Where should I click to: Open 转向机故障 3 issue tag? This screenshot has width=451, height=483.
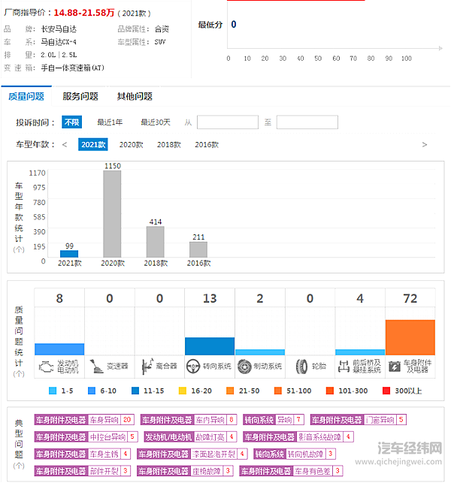click(295, 454)
